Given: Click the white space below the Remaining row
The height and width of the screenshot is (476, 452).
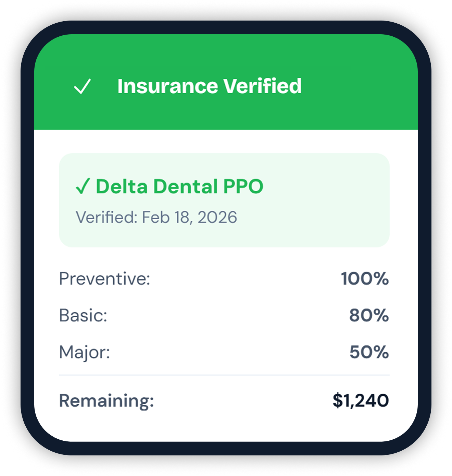Looking at the screenshot, I should pyautogui.click(x=224, y=427).
